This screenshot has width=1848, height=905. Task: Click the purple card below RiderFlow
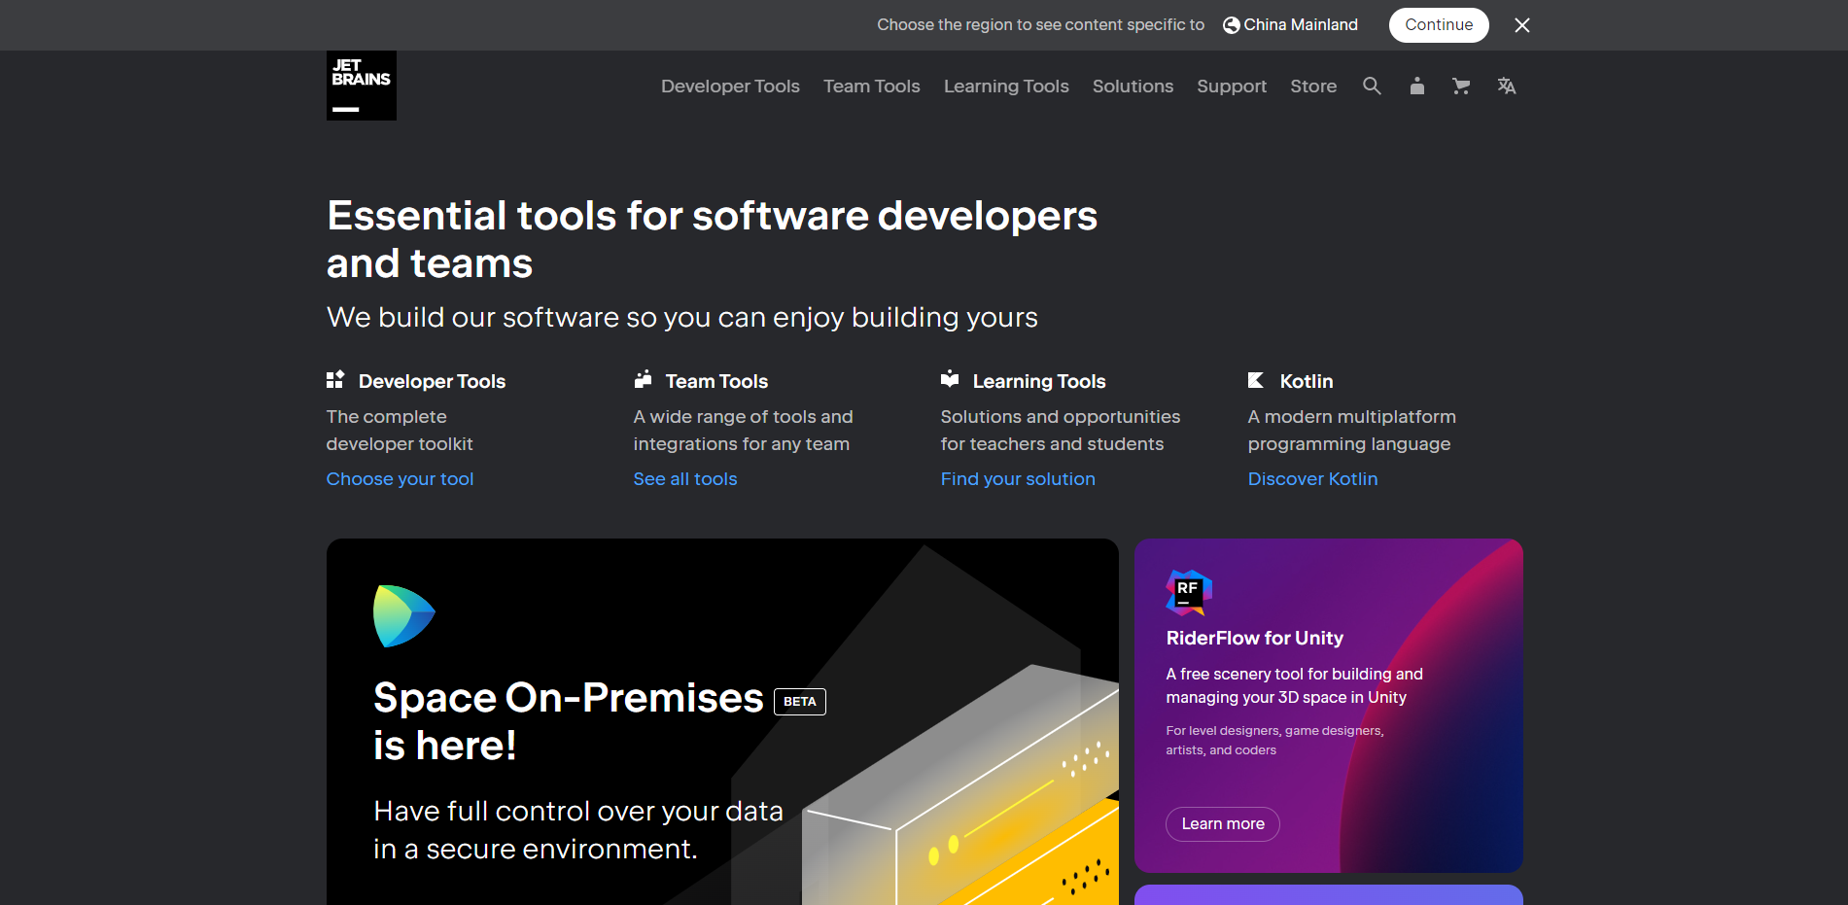[x=1329, y=895]
